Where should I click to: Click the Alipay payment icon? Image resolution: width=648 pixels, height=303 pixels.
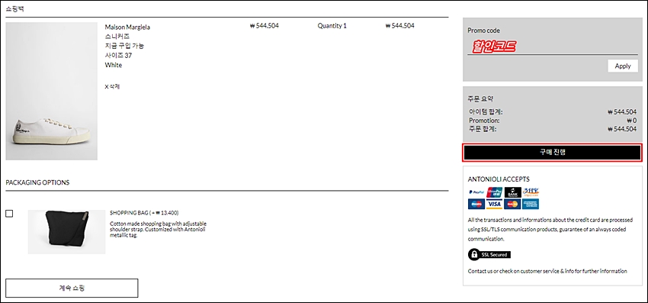pyautogui.click(x=531, y=192)
